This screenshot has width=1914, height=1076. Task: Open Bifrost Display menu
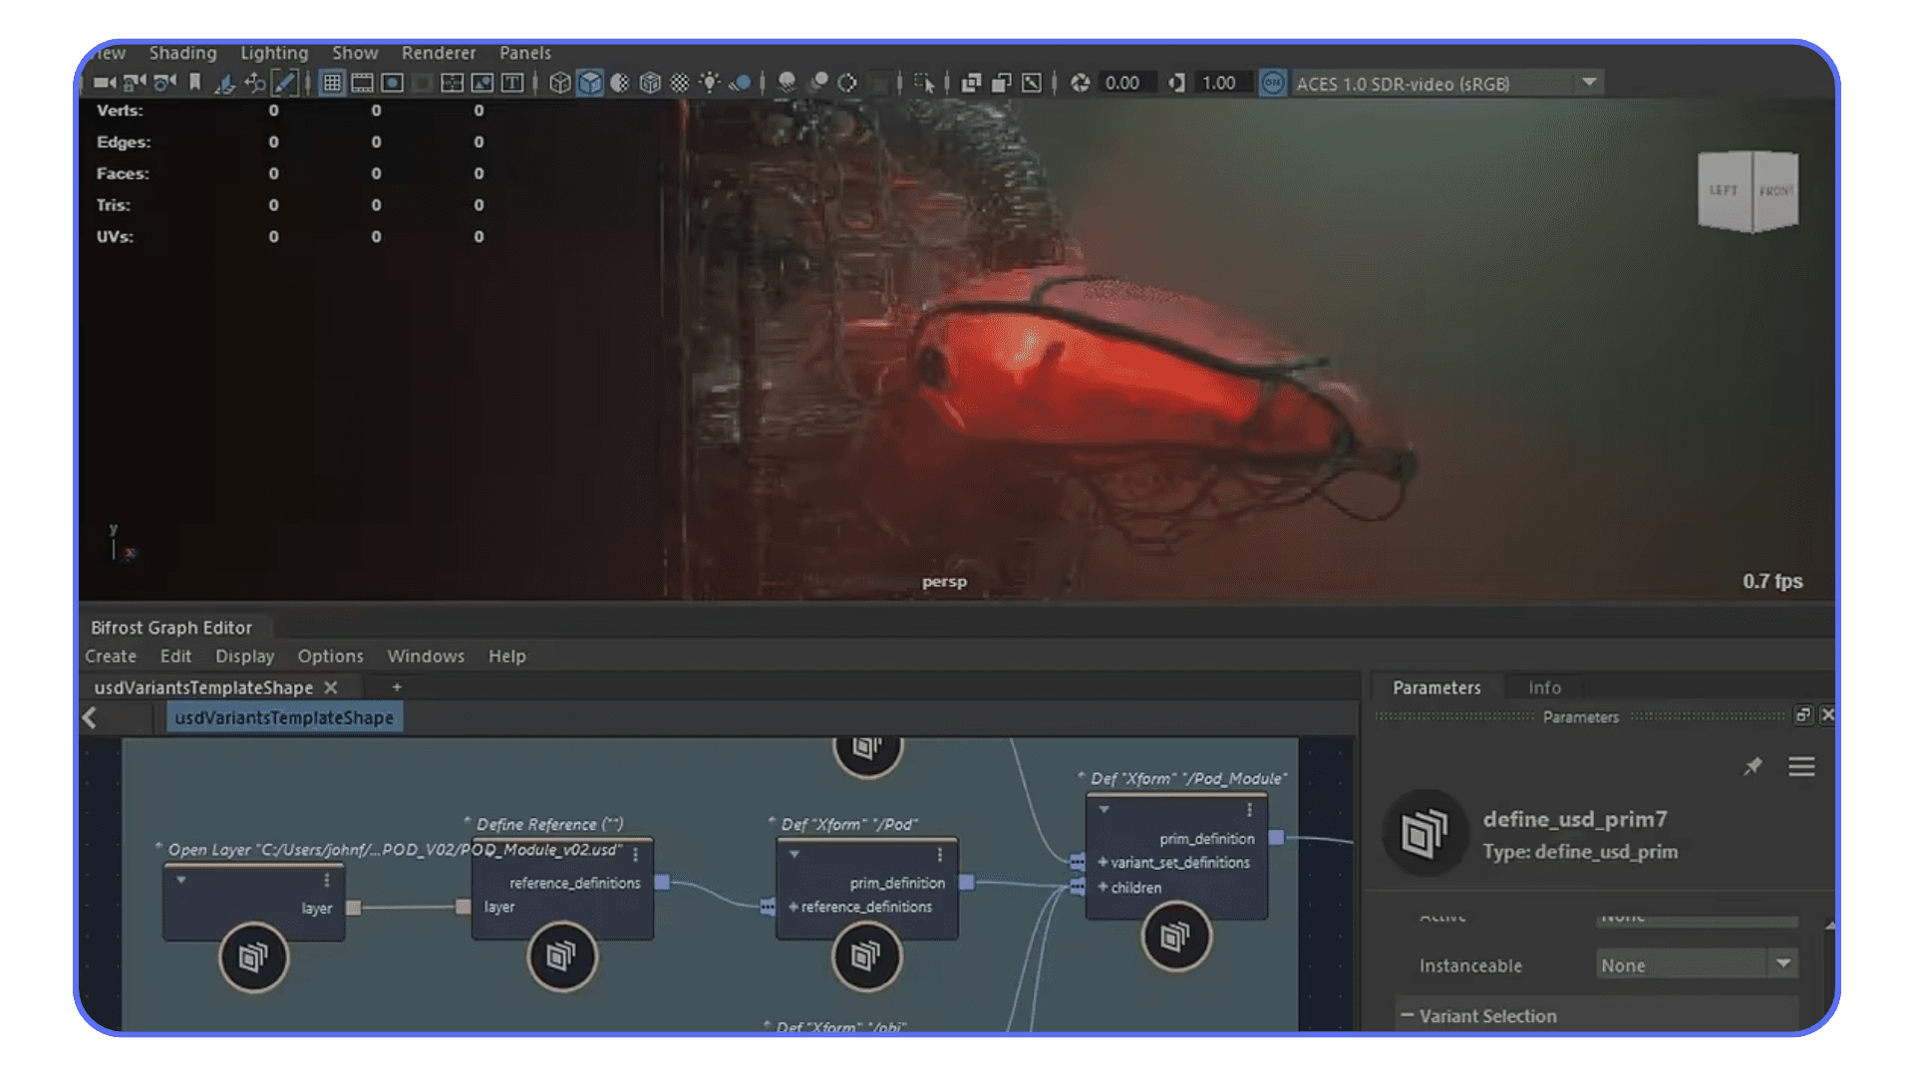pyautogui.click(x=244, y=657)
